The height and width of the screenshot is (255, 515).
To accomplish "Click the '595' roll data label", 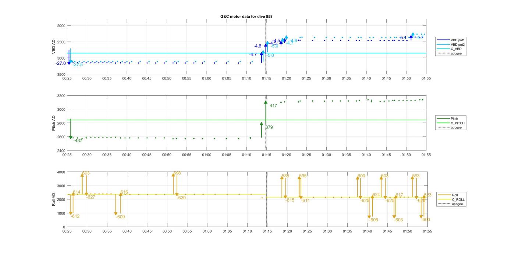I will pos(303,176).
